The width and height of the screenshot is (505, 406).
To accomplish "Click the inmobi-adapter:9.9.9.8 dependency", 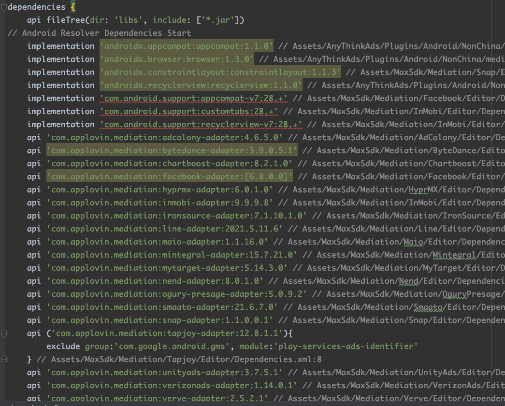I will pos(160,203).
